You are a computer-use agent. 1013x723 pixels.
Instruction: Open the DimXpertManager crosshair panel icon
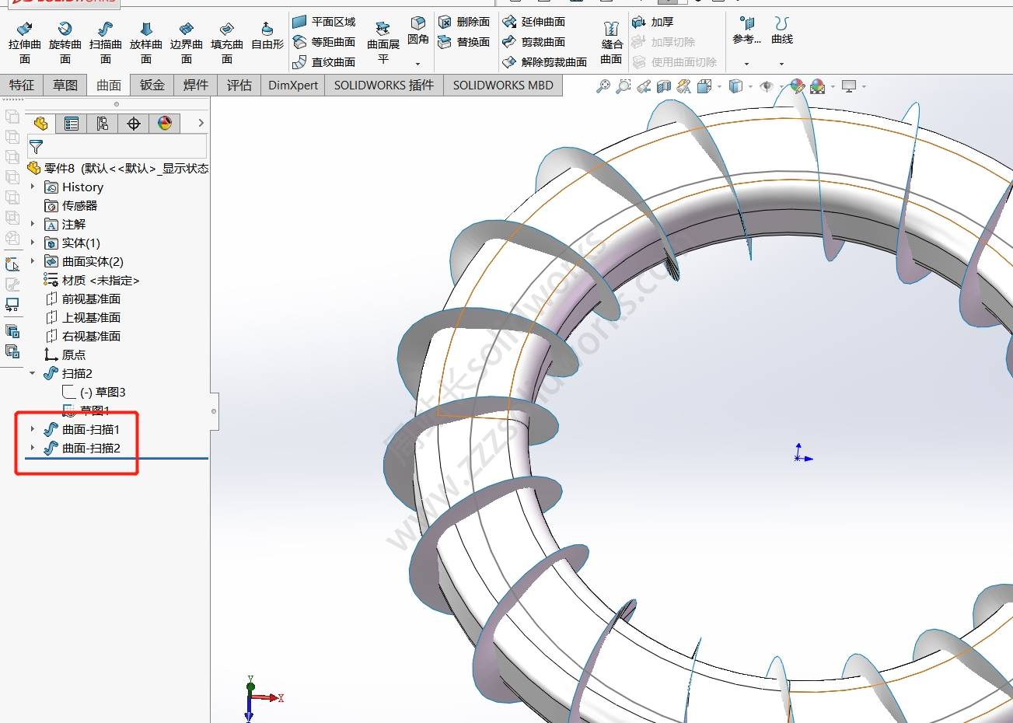[x=134, y=124]
